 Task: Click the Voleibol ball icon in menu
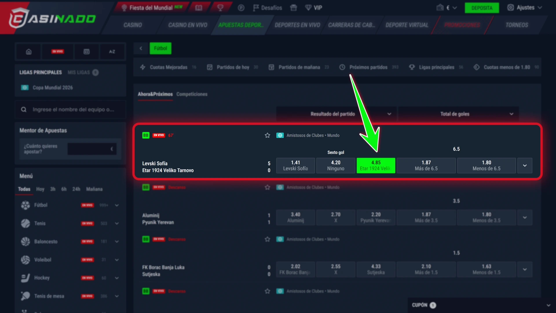click(25, 260)
